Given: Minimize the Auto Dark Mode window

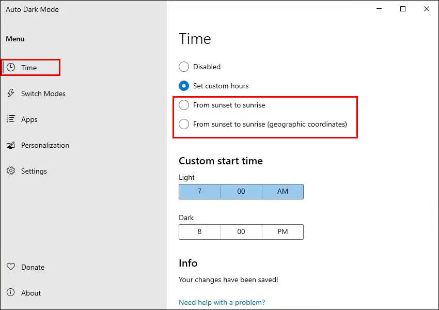Looking at the screenshot, I should [x=379, y=9].
